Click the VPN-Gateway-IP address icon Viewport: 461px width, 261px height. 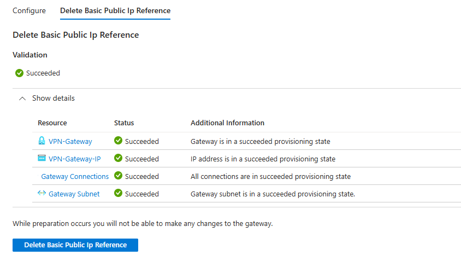(42, 158)
